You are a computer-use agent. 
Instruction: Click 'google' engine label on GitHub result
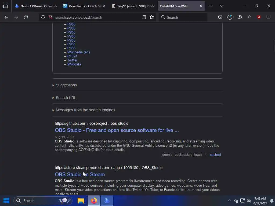click(167, 155)
